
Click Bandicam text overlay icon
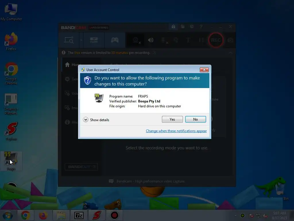click(188, 40)
